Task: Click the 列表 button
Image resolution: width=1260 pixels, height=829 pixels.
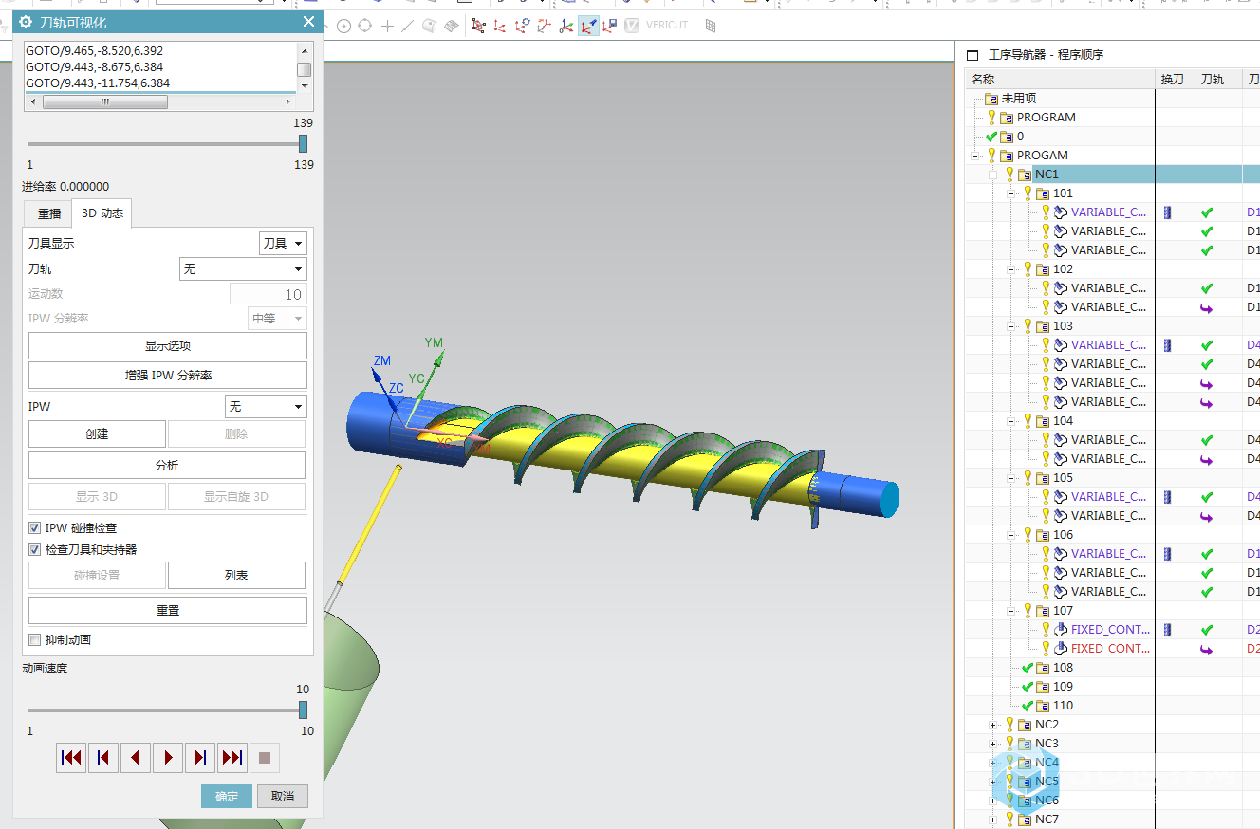Action: [x=236, y=576]
